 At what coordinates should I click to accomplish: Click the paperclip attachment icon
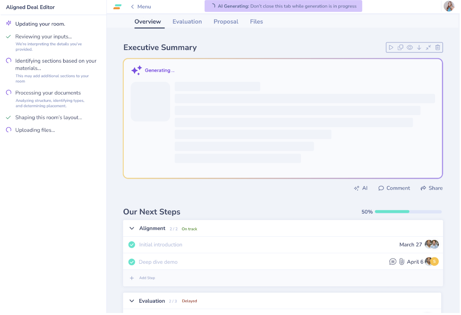[402, 262]
